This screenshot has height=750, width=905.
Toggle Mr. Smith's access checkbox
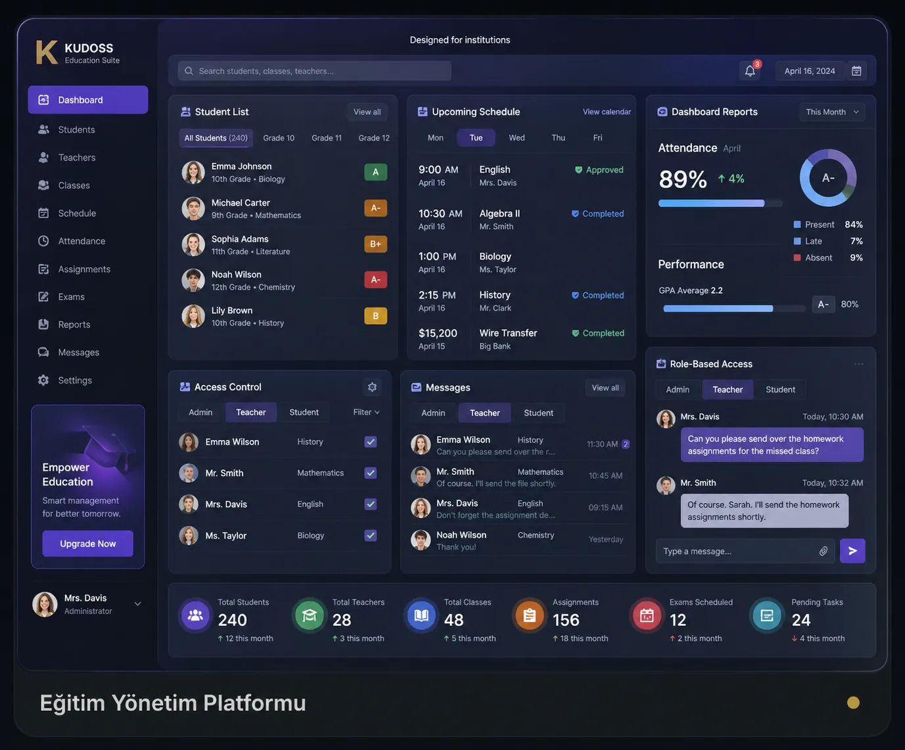[x=371, y=473]
